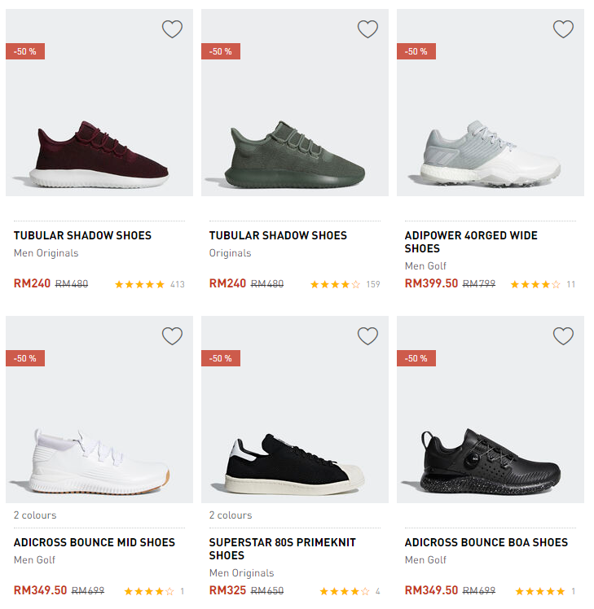This screenshot has width=594, height=609.
Task: Click -50% badge on Adicross Bounce Boa
Action: pos(416,358)
